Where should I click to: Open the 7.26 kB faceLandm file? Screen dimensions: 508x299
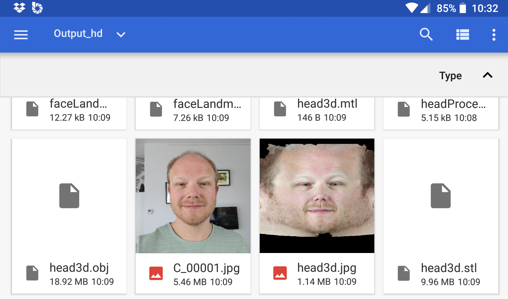(193, 110)
